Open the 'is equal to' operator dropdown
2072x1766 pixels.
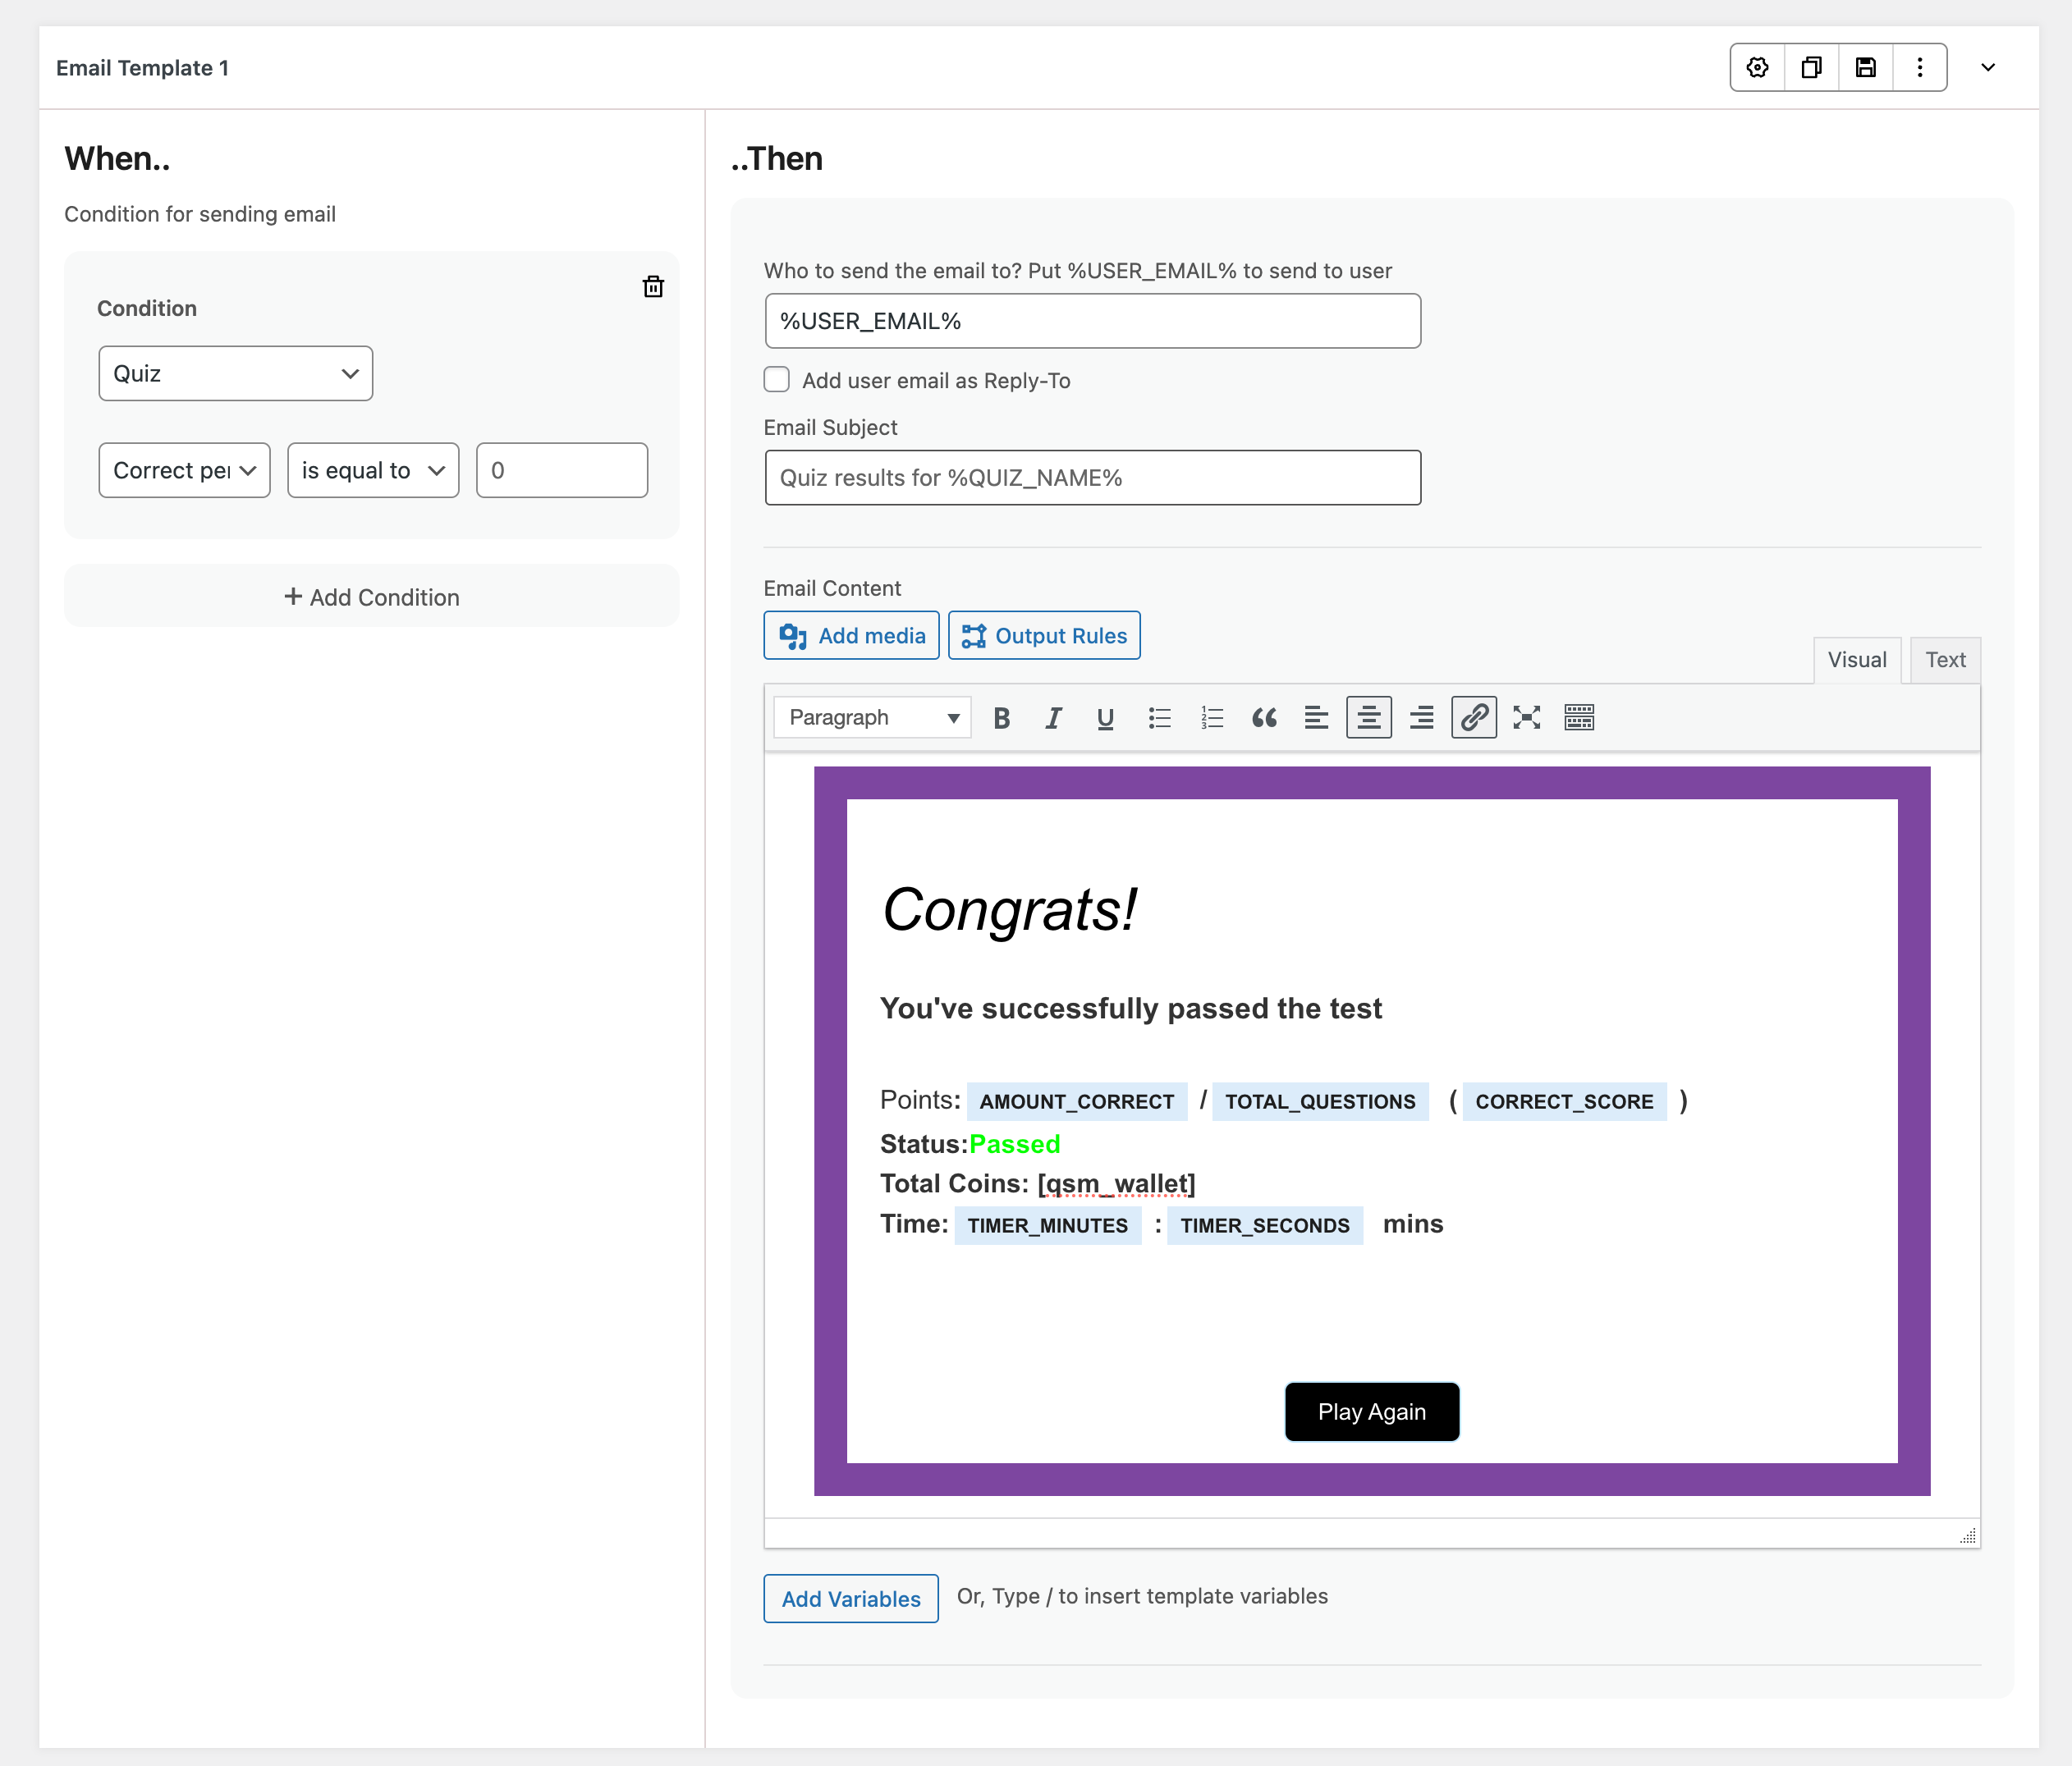[x=373, y=469]
